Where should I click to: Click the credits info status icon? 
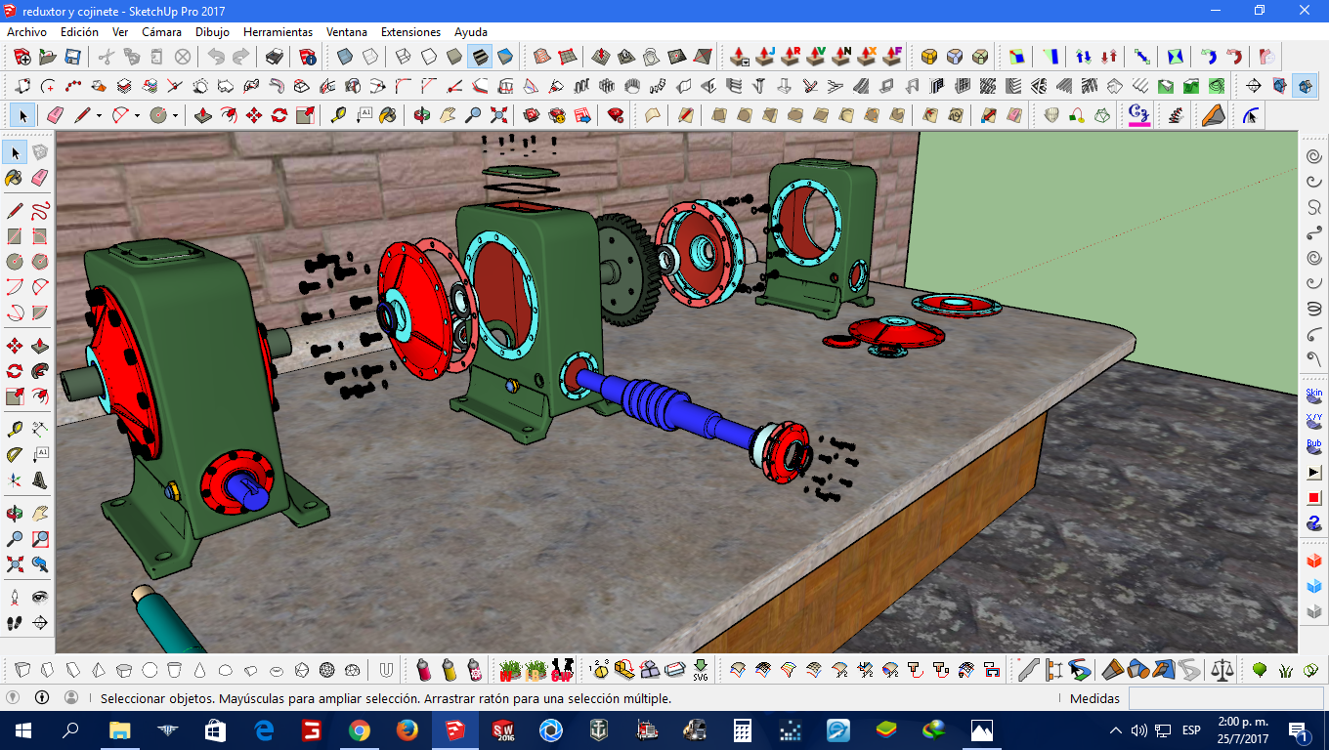[x=42, y=698]
